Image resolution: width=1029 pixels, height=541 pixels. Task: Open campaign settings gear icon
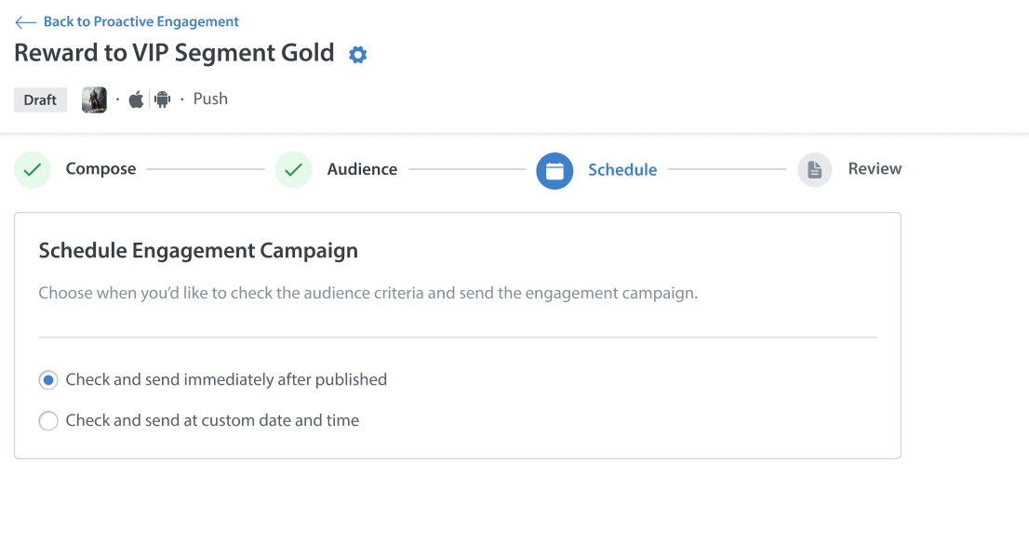pyautogui.click(x=357, y=55)
